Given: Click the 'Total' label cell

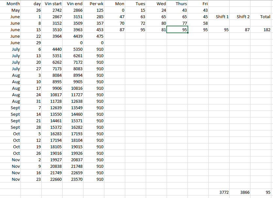Looking at the screenshot, I should [262, 17].
